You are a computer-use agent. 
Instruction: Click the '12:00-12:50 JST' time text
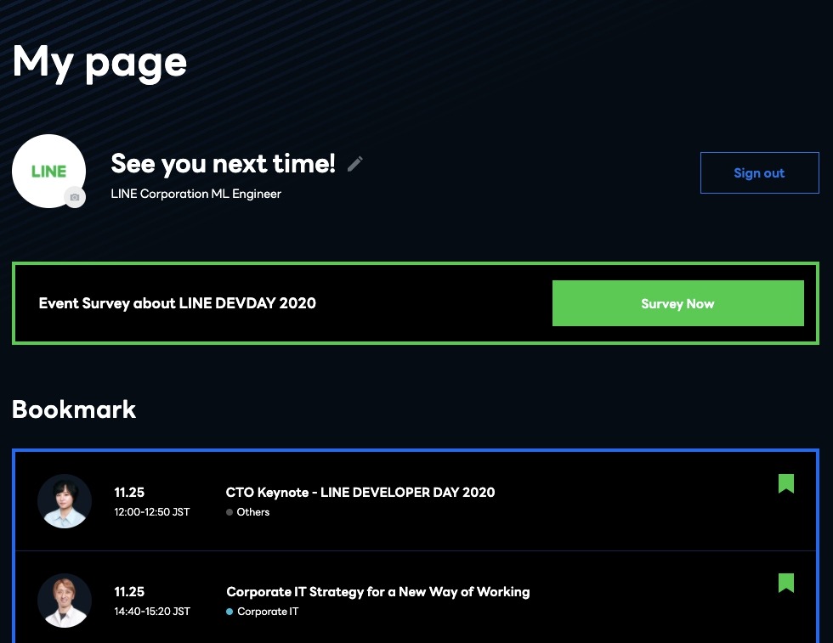pyautogui.click(x=152, y=512)
